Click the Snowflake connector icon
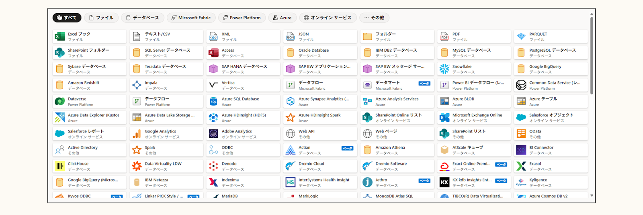This screenshot has height=215, width=643. coord(444,69)
